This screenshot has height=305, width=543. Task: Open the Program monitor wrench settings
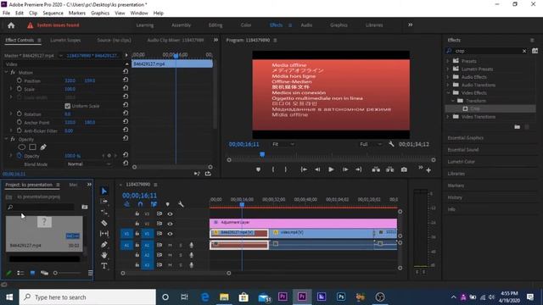[391, 144]
